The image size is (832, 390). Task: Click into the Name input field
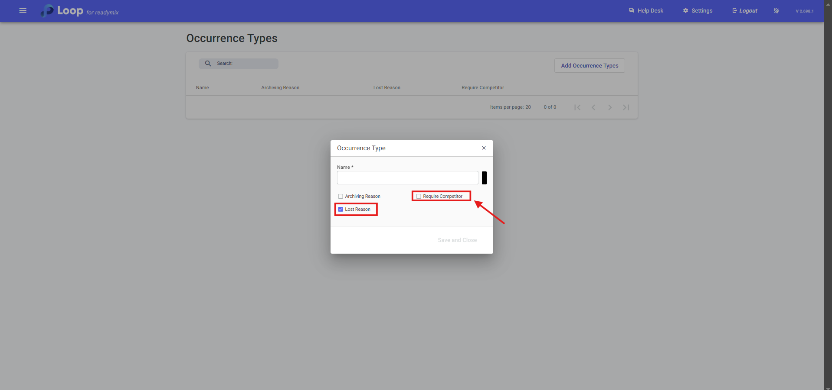point(407,178)
